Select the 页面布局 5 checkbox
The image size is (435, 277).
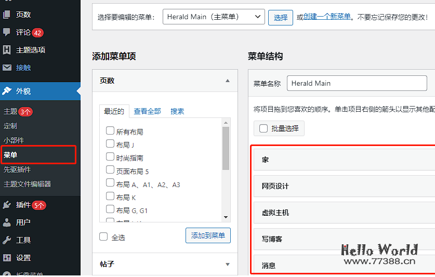(x=110, y=169)
